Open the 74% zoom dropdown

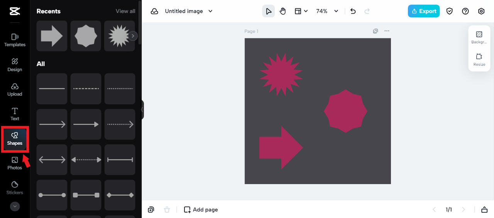327,11
